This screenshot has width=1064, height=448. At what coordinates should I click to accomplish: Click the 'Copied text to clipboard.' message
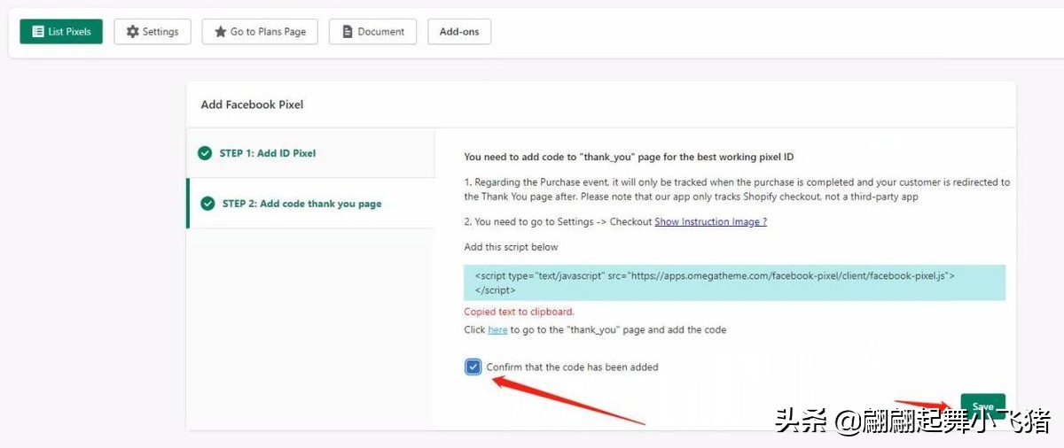coord(519,312)
